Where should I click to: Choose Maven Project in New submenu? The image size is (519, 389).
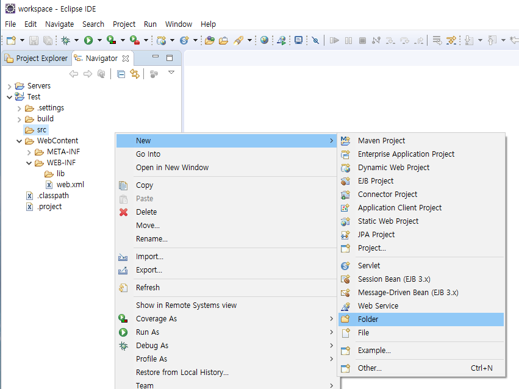[421, 141]
